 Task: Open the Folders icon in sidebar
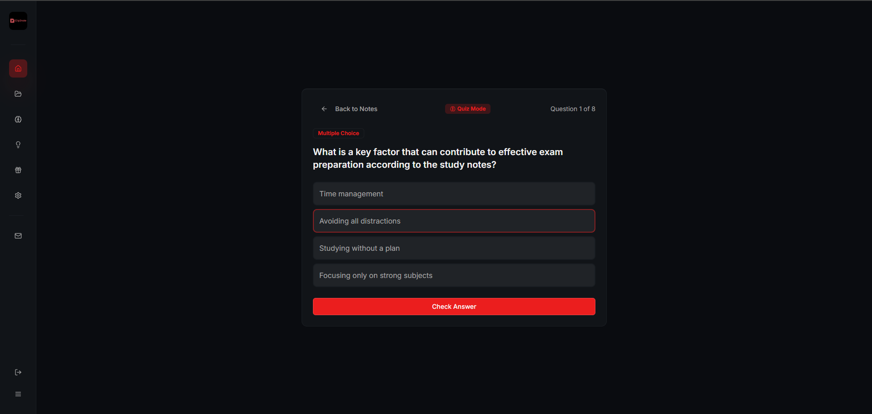click(18, 94)
